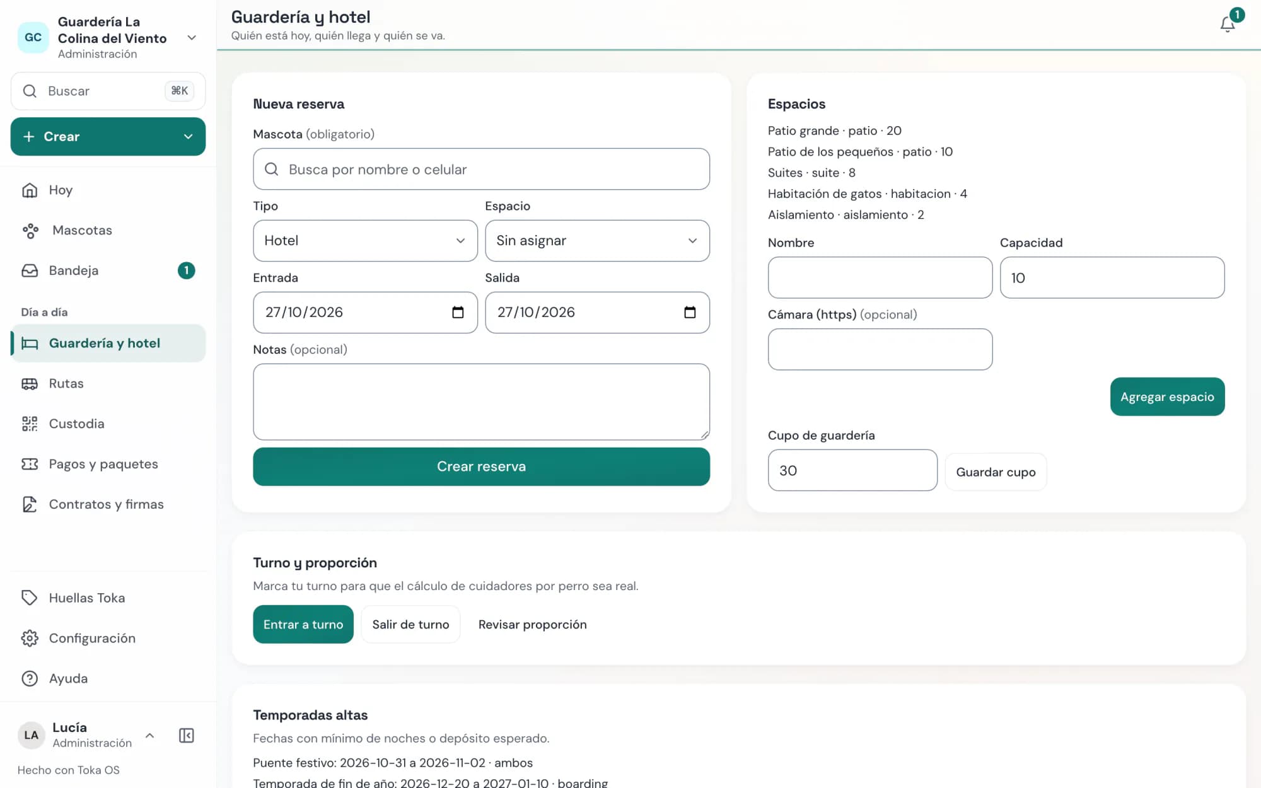Viewport: 1261px width, 788px height.
Task: Open Custodia section
Action: (x=108, y=424)
